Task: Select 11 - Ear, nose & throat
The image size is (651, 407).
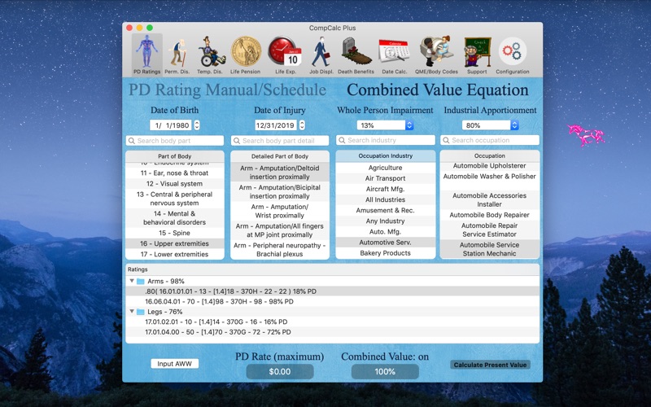Action: pyautogui.click(x=174, y=173)
